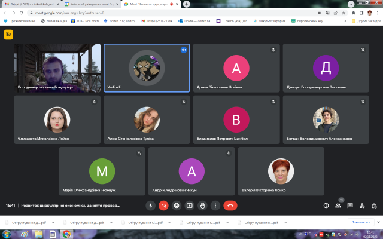Open host controls lock icon
383x239 pixels.
(x=374, y=205)
